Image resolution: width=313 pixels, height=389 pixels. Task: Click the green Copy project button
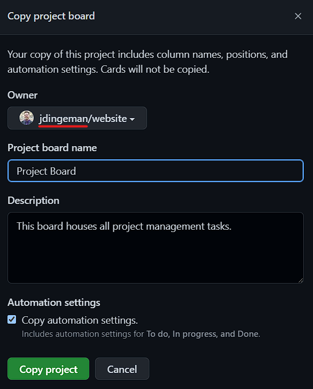point(48,368)
